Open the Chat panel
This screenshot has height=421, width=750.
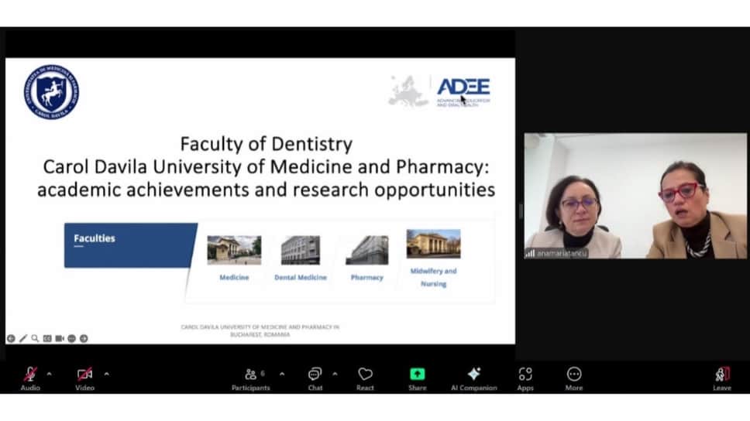(315, 379)
